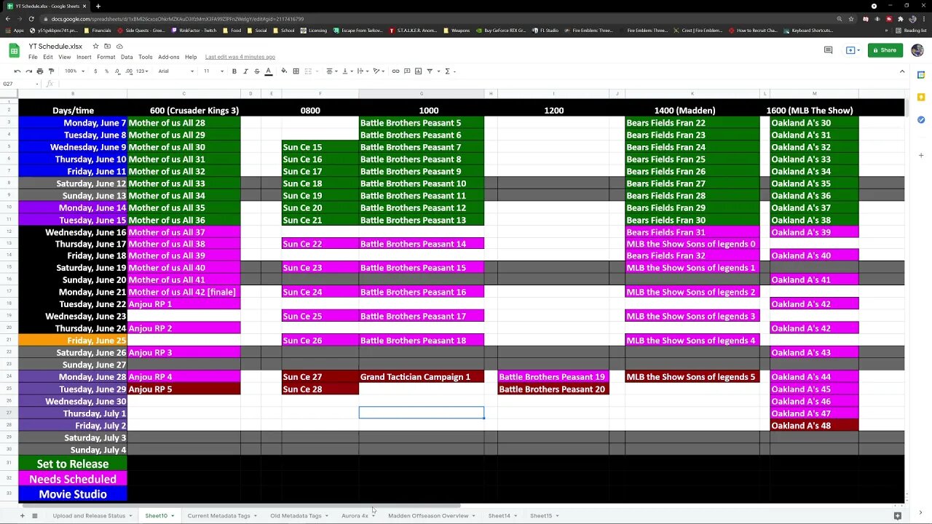Open the Chrome extensions puzzle icon
This screenshot has height=524, width=932.
(x=900, y=19)
